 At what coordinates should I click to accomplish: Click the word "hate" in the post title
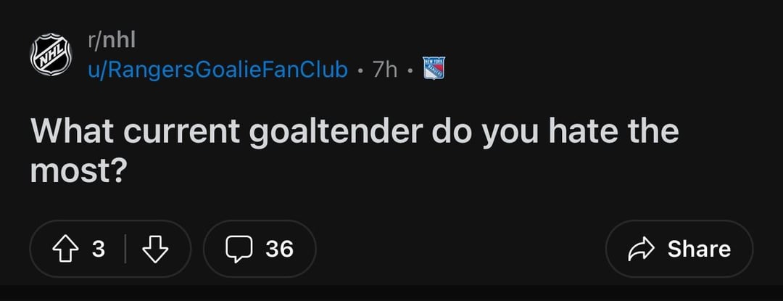(x=582, y=133)
